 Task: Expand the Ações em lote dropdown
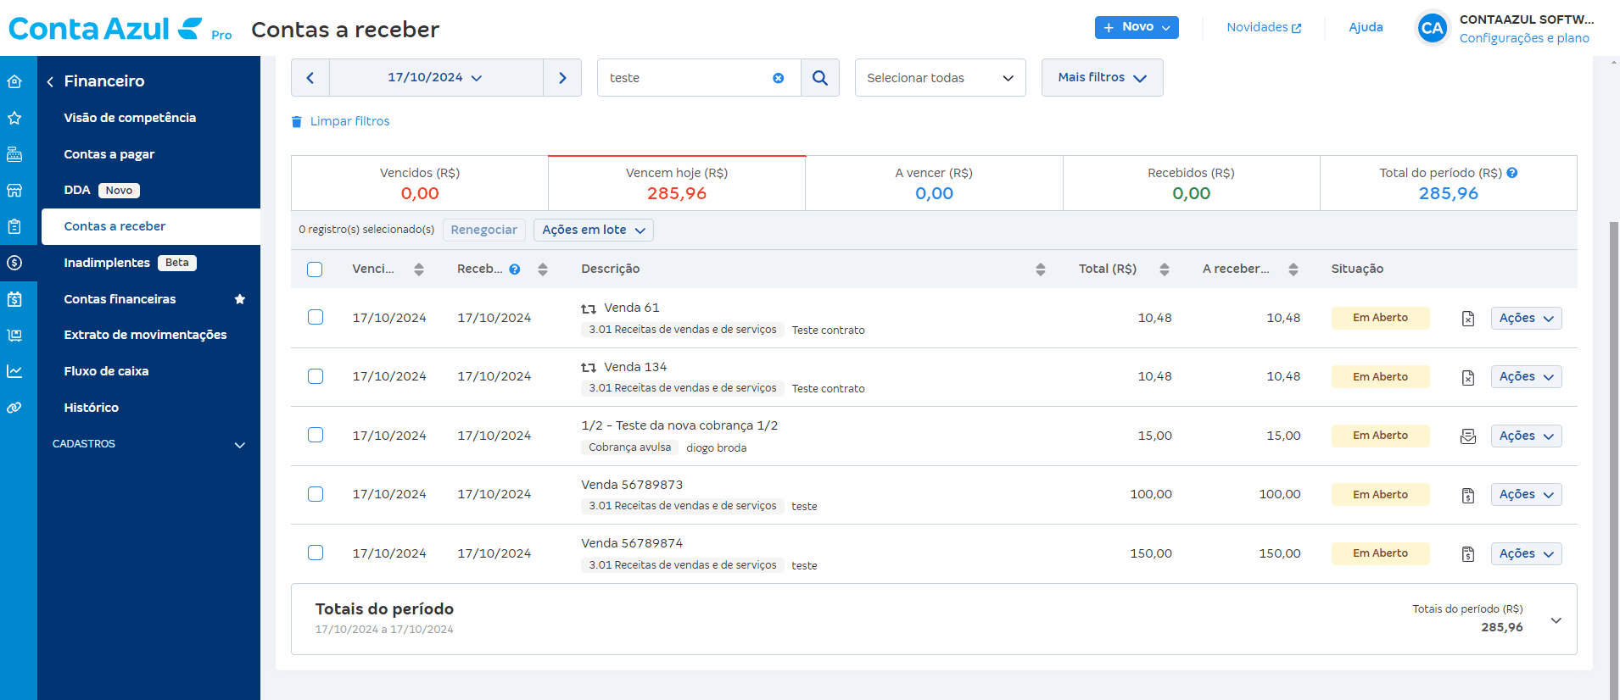tap(593, 230)
